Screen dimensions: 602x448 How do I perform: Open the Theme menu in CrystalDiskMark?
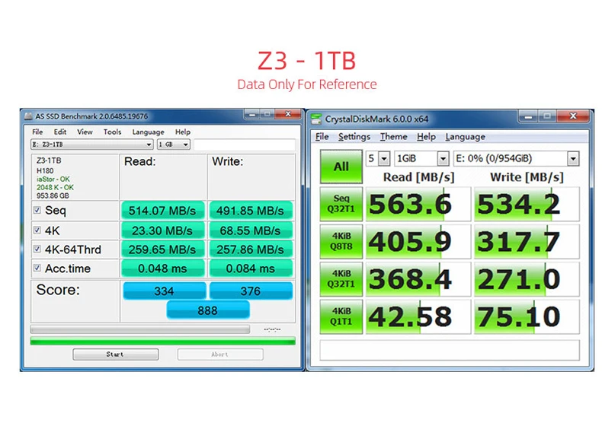coord(393,137)
